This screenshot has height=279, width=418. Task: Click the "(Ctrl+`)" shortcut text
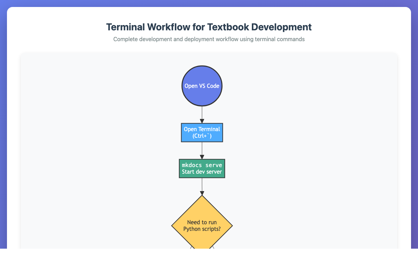point(202,136)
